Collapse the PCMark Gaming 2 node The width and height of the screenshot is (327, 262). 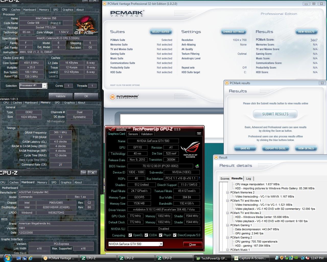tap(227, 237)
